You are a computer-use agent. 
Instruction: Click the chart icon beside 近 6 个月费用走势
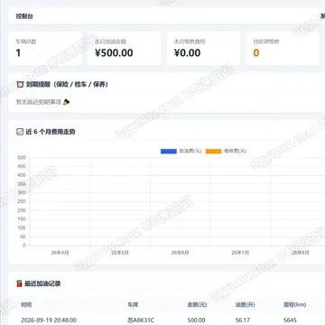[20, 132]
